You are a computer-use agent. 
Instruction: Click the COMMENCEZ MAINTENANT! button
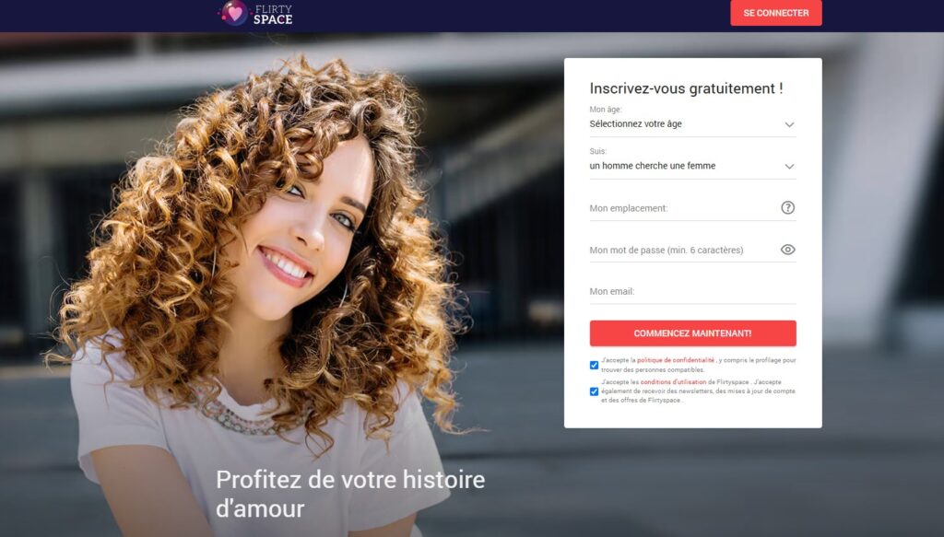click(692, 333)
